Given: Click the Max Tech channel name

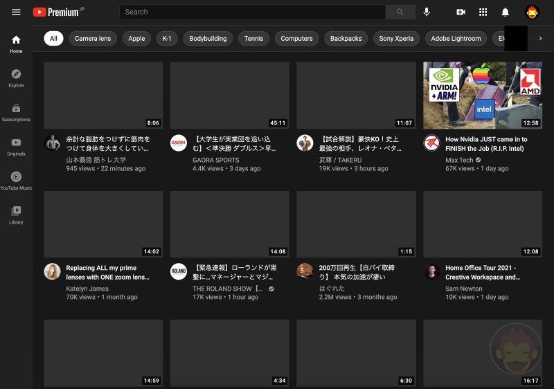Looking at the screenshot, I should coord(459,160).
